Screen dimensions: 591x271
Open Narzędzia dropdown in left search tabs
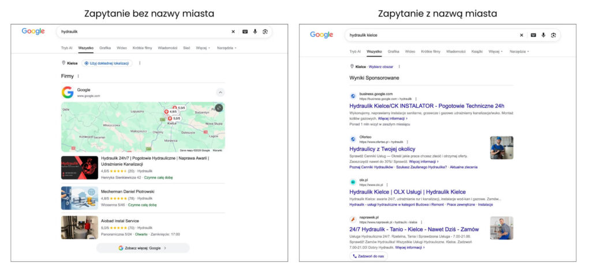point(226,48)
